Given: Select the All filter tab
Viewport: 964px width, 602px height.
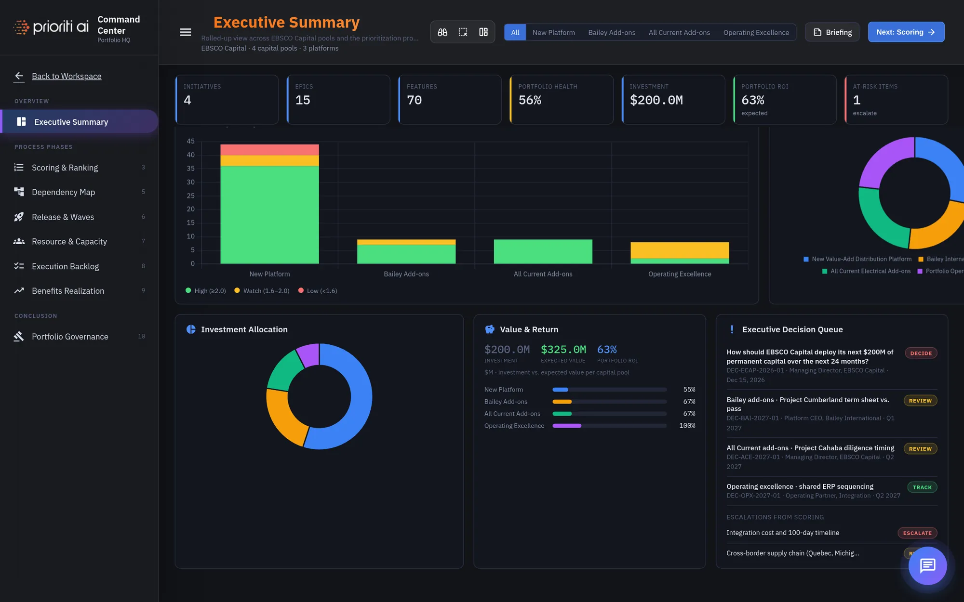Looking at the screenshot, I should tap(515, 32).
